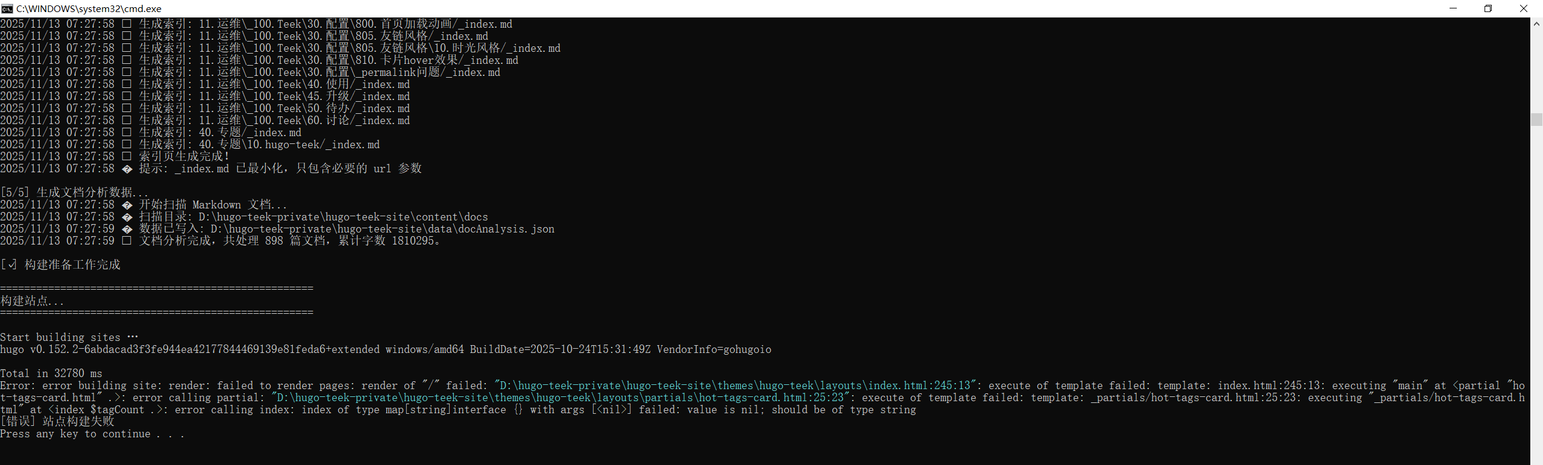Click the diamond symbol before 扫描目录

pos(127,217)
